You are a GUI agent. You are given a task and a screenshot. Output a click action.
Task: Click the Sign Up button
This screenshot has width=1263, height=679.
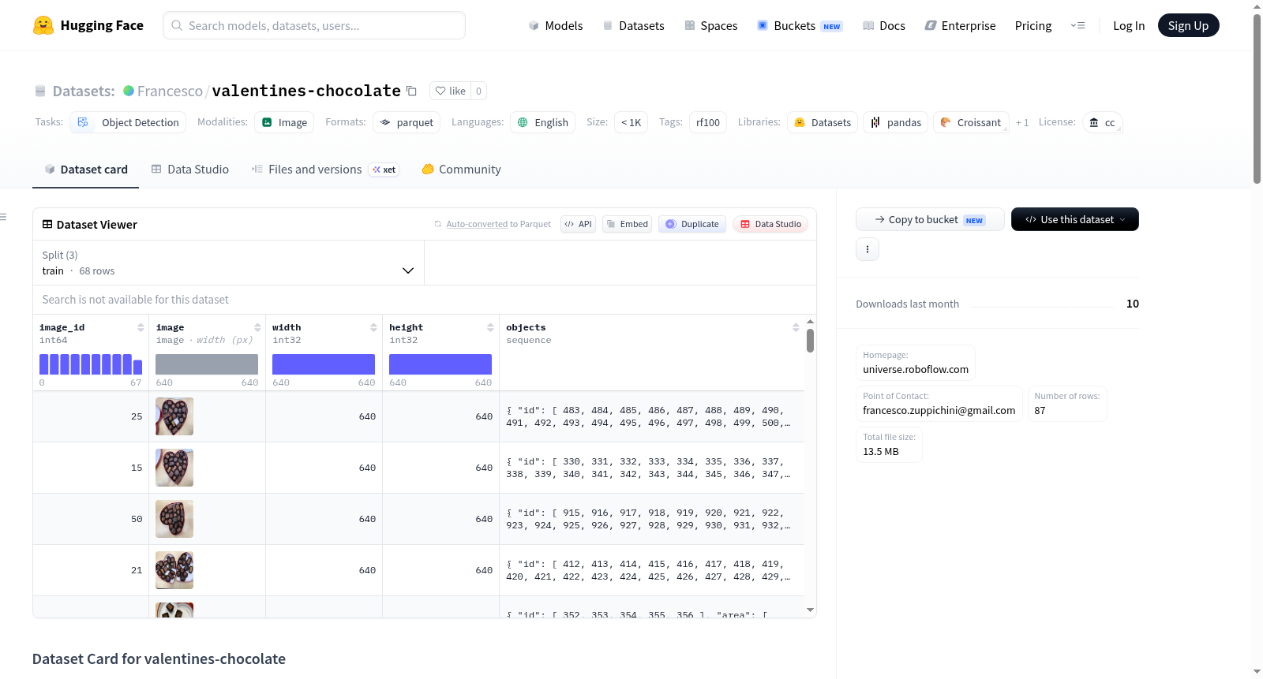click(x=1188, y=25)
